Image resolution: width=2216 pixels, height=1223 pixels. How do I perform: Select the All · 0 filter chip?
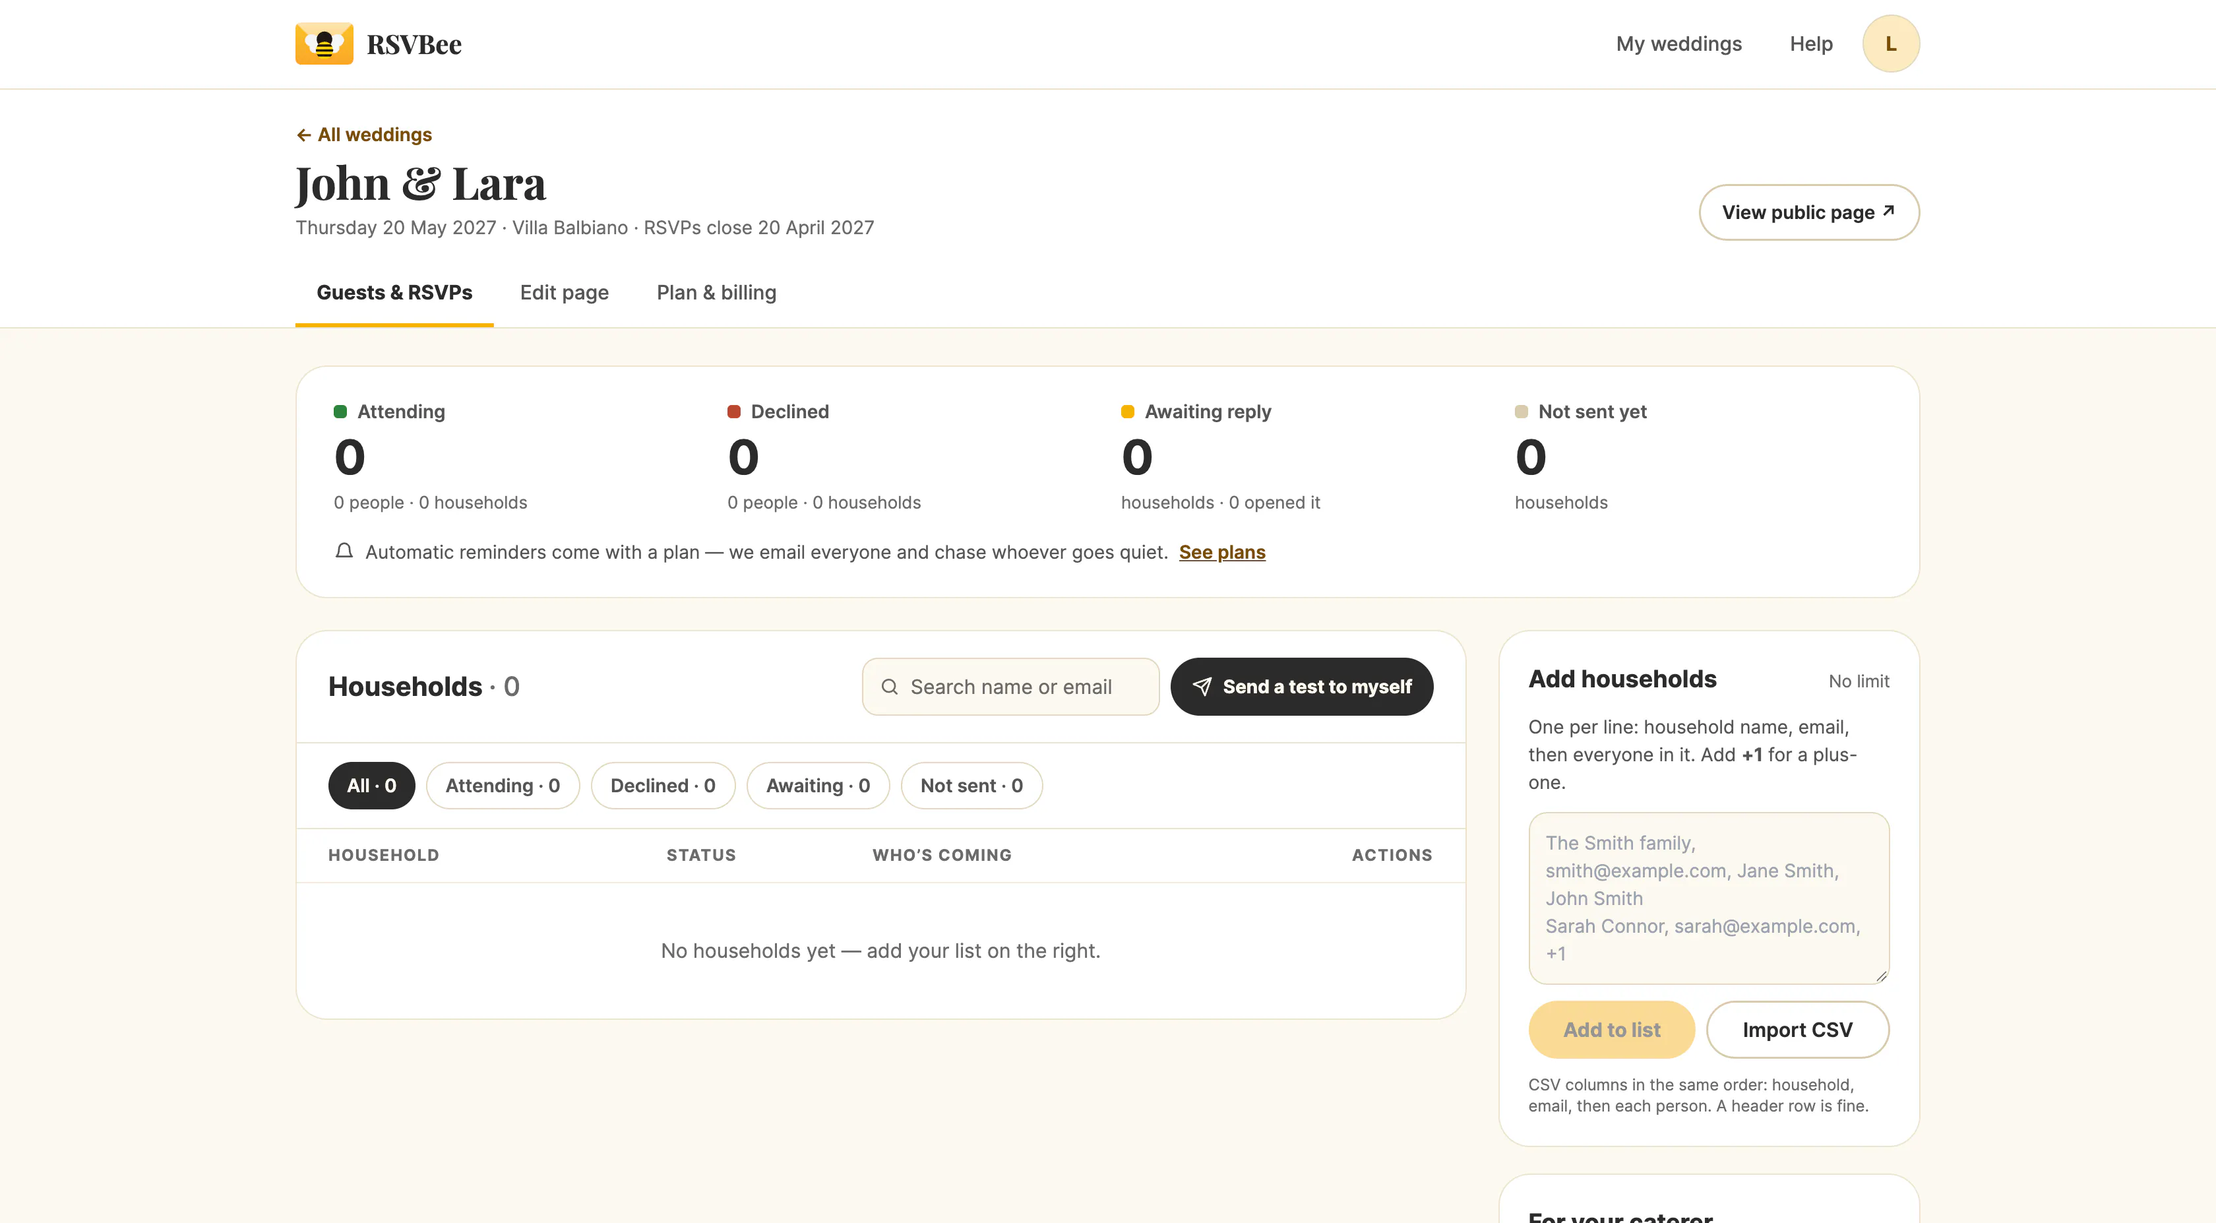click(371, 786)
